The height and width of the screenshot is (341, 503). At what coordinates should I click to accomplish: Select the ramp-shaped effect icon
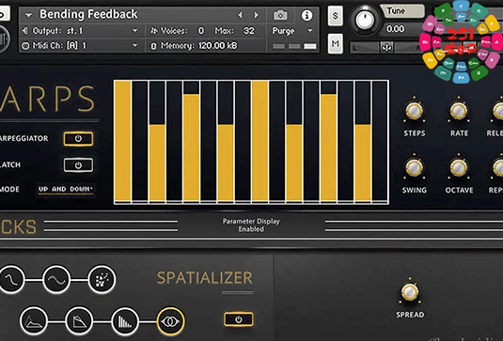pos(79,321)
